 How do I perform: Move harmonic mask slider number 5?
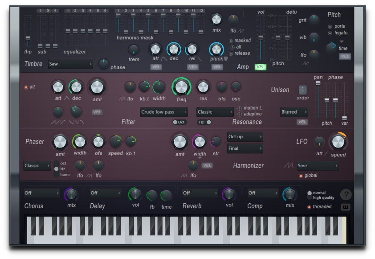pyautogui.click(x=148, y=15)
